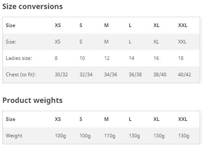Select the 110g weight value

coord(110,136)
